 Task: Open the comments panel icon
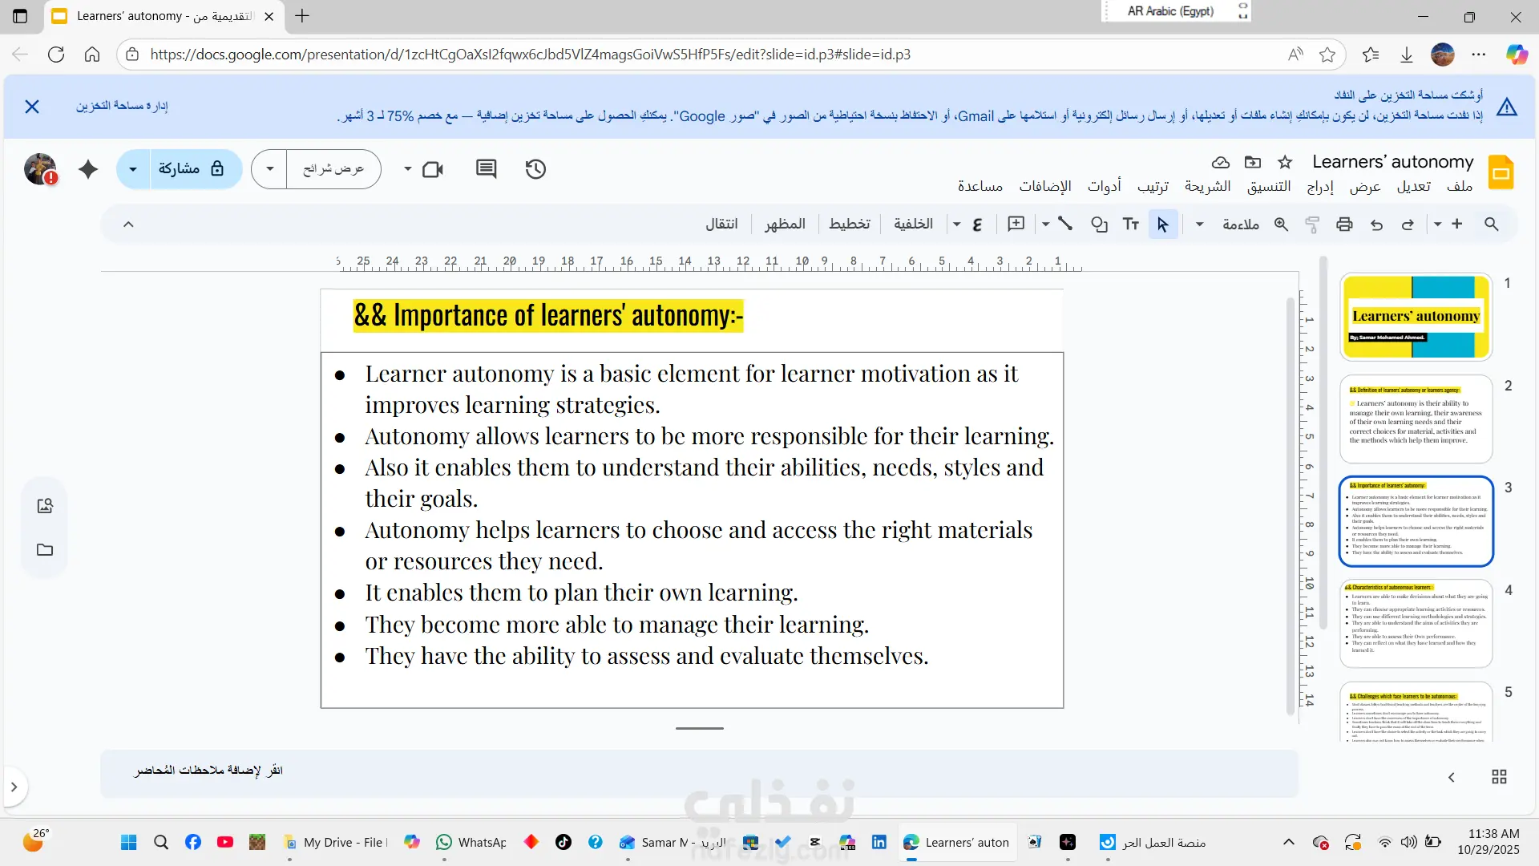[x=486, y=169]
